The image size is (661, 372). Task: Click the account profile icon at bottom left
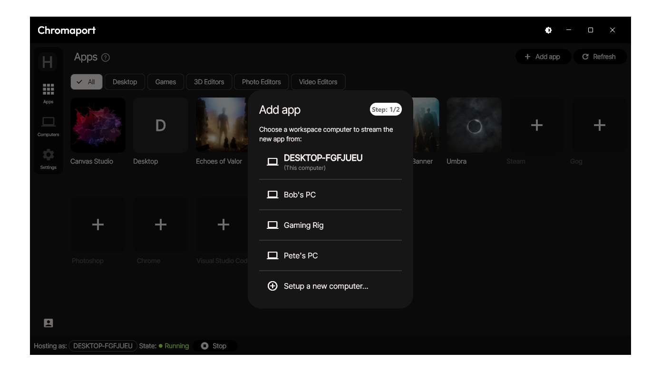[49, 323]
